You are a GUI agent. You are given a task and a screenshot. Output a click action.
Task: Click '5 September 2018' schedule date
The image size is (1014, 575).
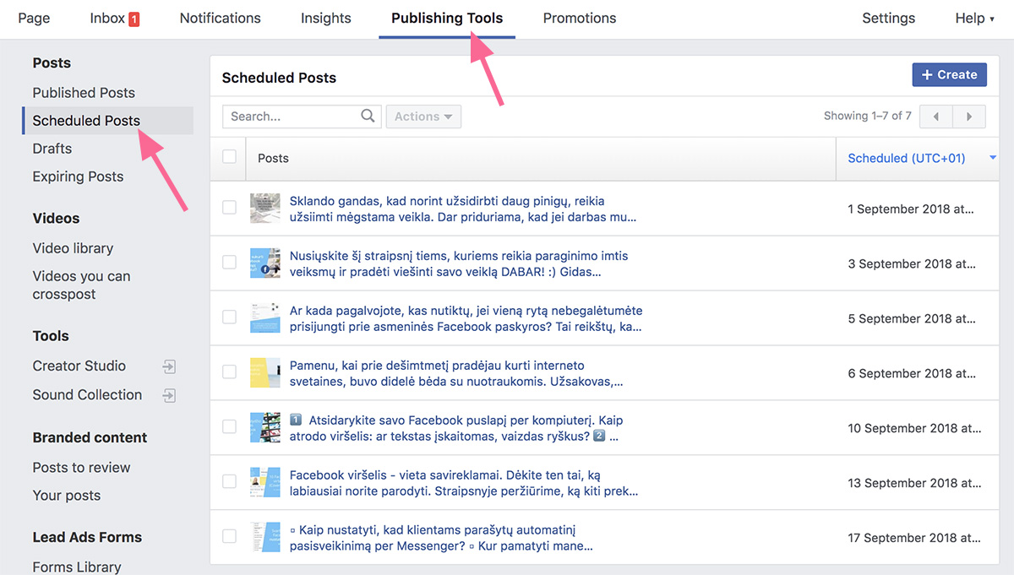coord(913,318)
